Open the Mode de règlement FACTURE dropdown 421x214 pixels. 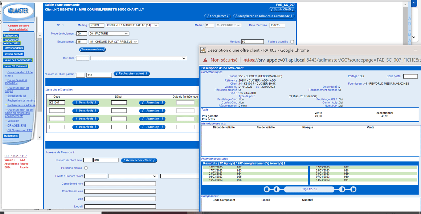pyautogui.click(x=109, y=34)
